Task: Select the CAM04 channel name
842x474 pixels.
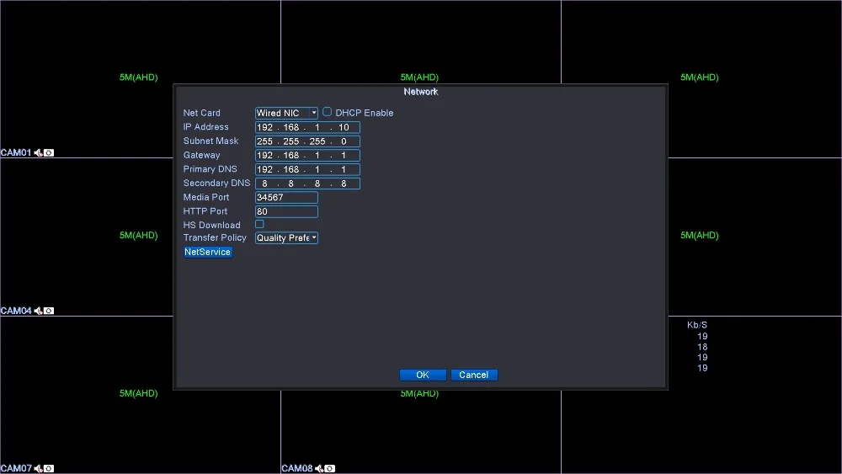Action: [x=16, y=311]
